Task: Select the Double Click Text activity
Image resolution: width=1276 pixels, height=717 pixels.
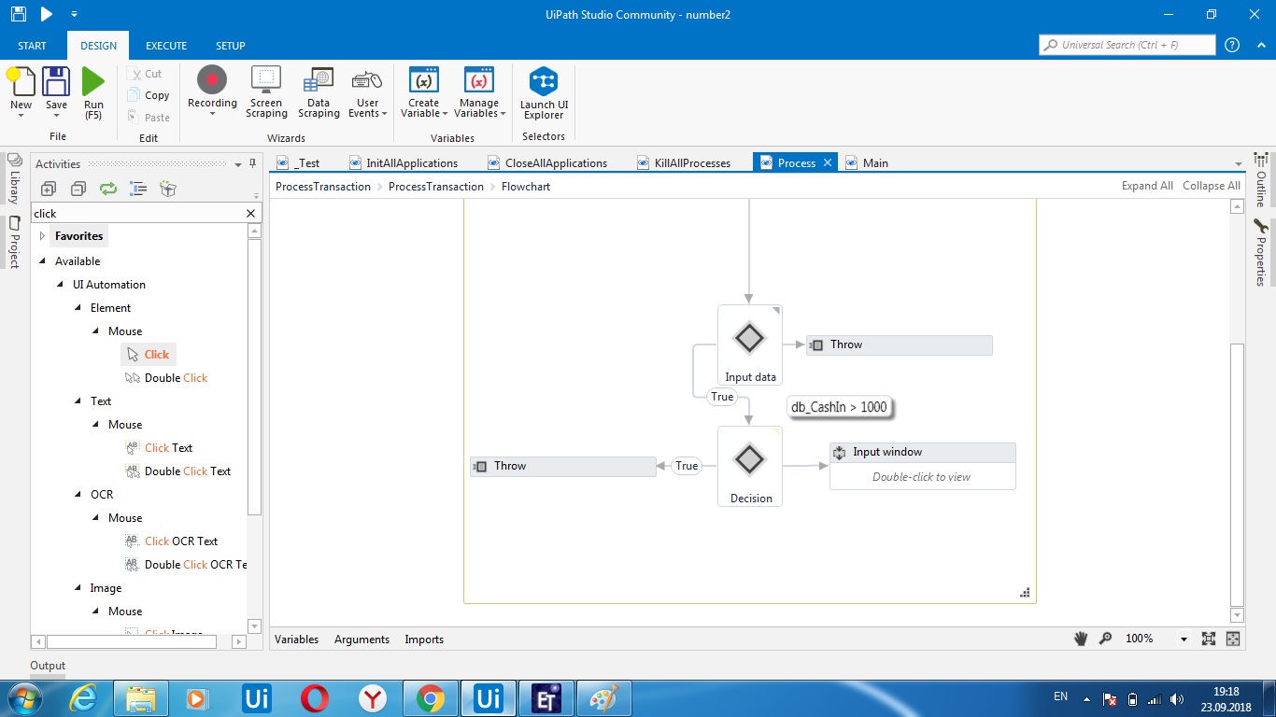Action: click(x=178, y=471)
